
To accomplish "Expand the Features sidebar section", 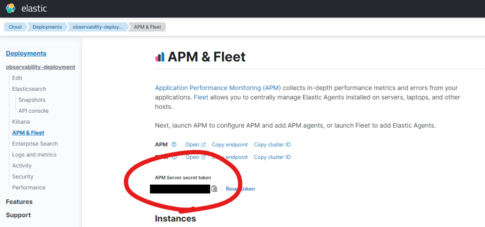I will (19, 202).
